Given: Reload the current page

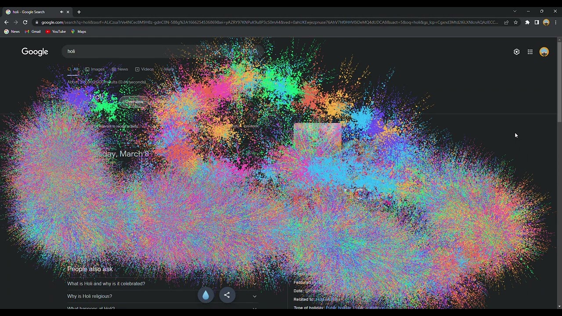Looking at the screenshot, I should 25,22.
